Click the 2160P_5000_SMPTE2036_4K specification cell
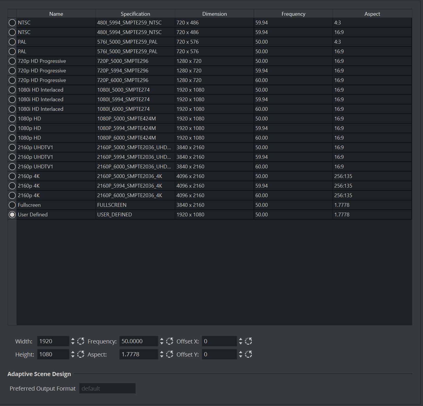The height and width of the screenshot is (406, 423). coord(135,176)
